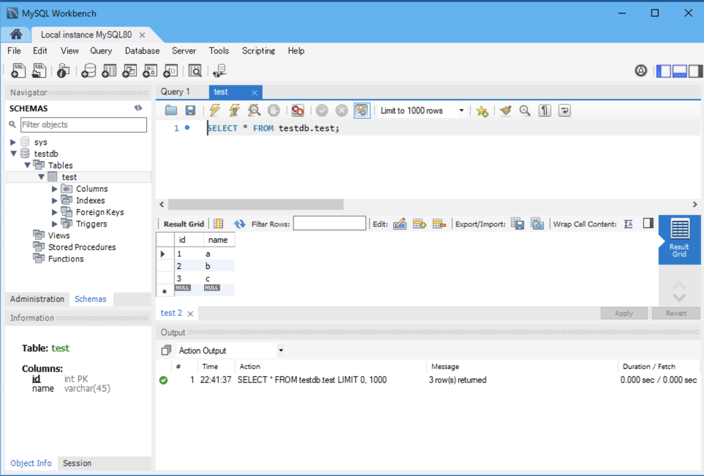Export recordset to external file
This screenshot has height=476, width=704.
point(517,224)
